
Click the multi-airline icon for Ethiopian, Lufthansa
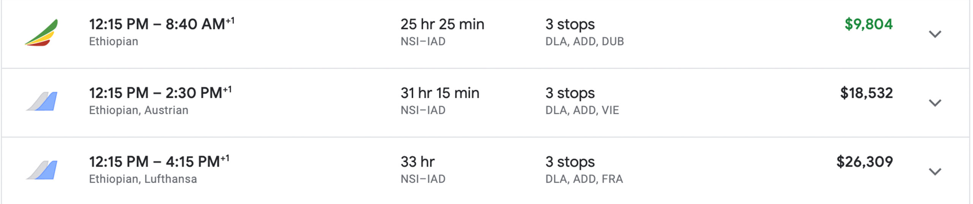[x=42, y=170]
